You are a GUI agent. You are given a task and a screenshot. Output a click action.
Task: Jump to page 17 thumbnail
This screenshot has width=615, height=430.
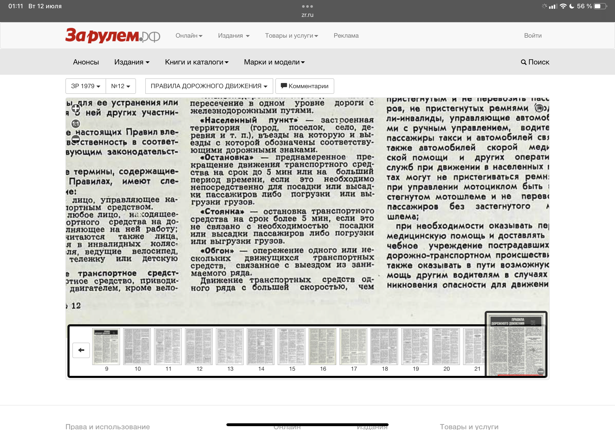point(353,346)
